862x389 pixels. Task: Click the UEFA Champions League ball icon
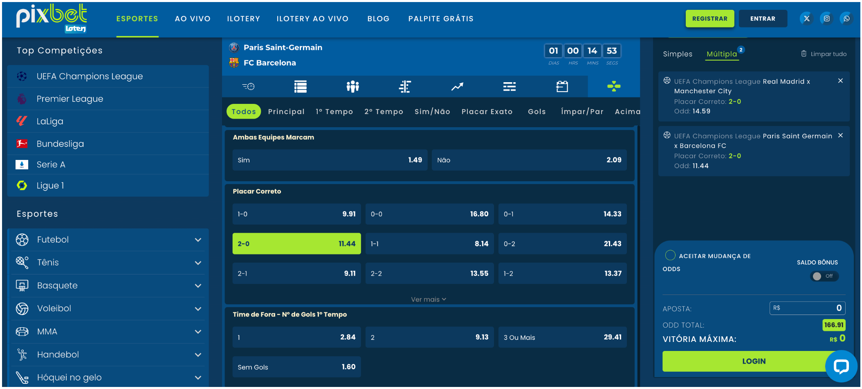[22, 76]
